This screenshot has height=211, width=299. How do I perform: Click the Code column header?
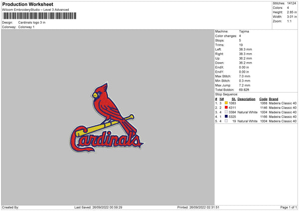click(263, 99)
